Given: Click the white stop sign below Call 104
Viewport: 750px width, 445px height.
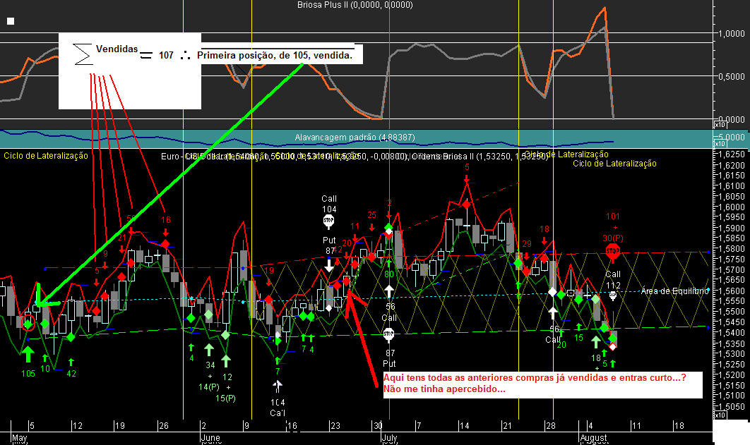Looking at the screenshot, I should pos(328,221).
